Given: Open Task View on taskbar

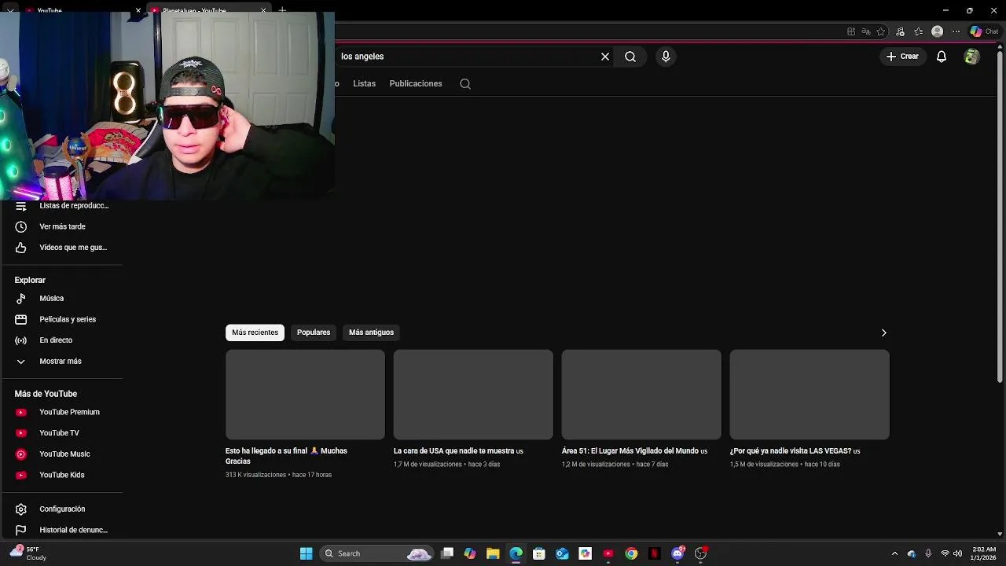Looking at the screenshot, I should pyautogui.click(x=447, y=553).
